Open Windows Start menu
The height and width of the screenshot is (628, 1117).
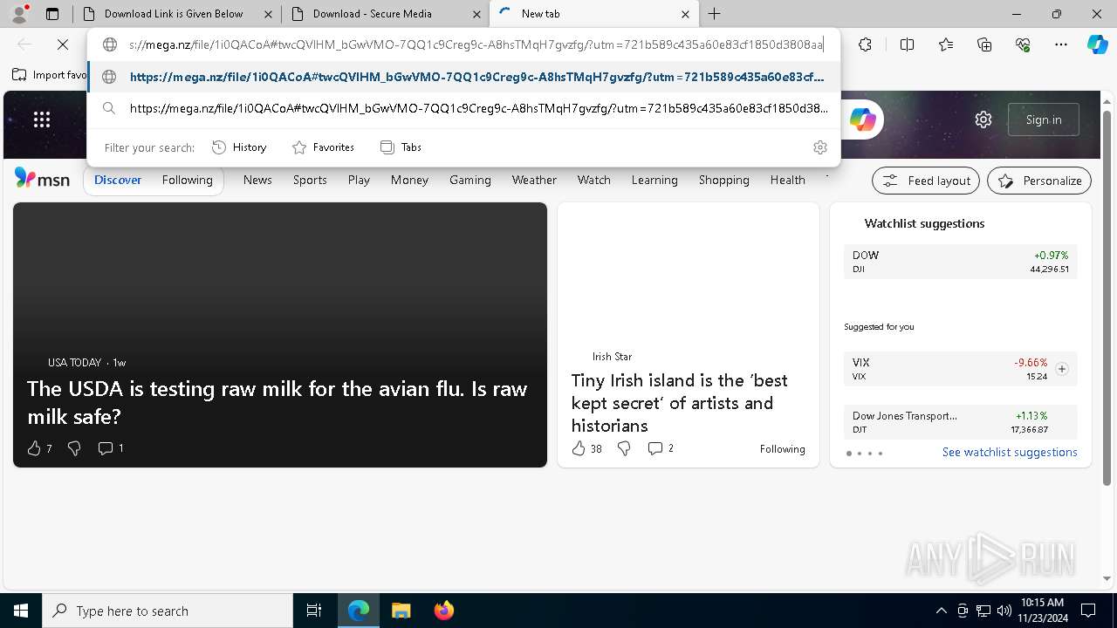click(x=21, y=611)
